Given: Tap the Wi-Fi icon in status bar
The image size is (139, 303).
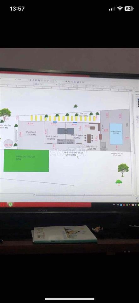Looking at the screenshot, I should click(120, 9).
